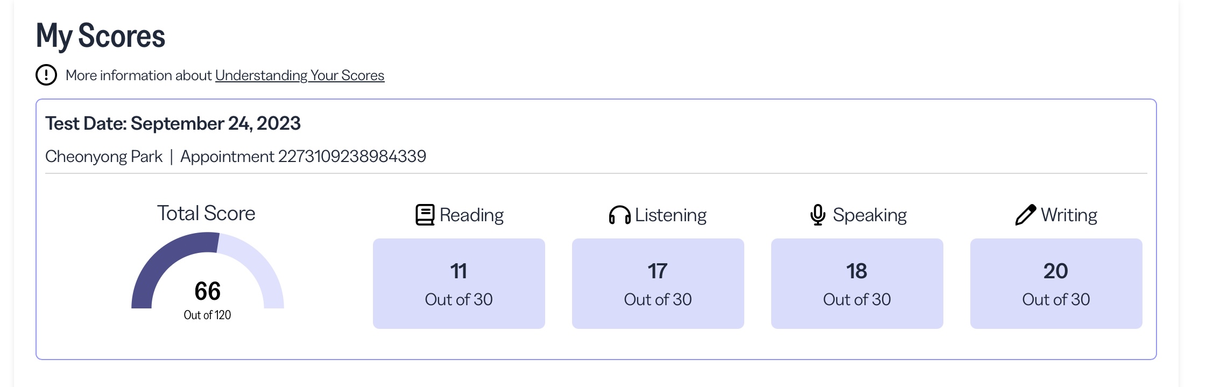Click the total score number 66
This screenshot has height=387, width=1213.
[208, 291]
